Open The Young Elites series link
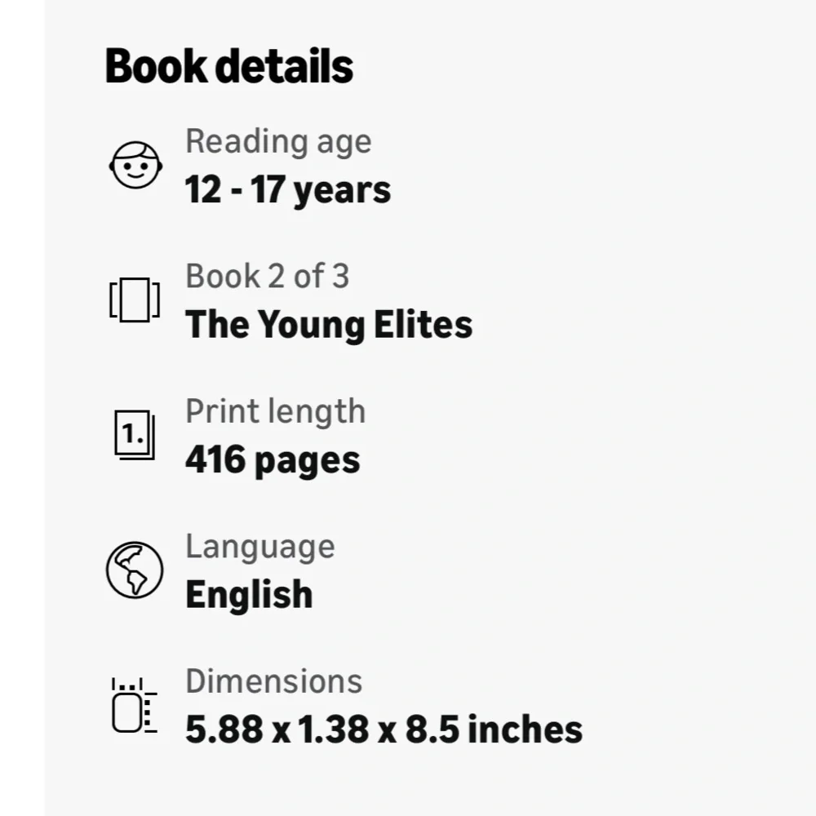This screenshot has width=816, height=816. point(329,325)
